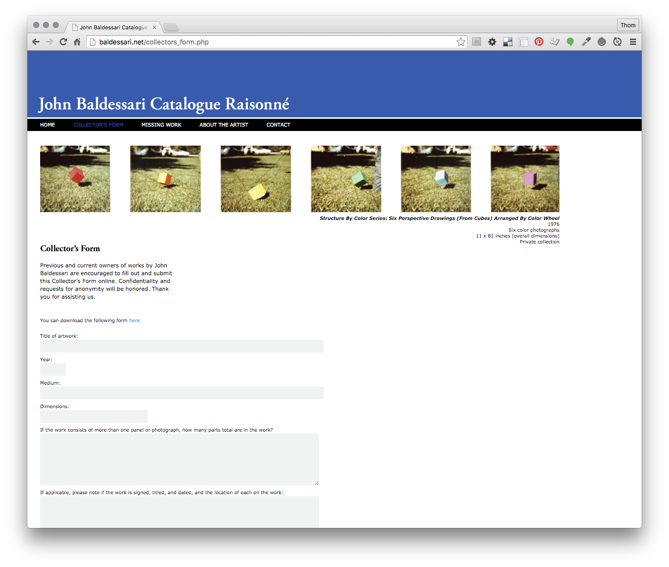This screenshot has height=567, width=669.
Task: Click the John Baldessari Catalogue Raisonné title
Action: pyautogui.click(x=164, y=104)
